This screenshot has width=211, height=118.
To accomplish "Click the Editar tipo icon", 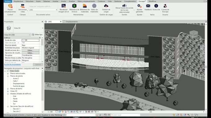I will [33, 35].
